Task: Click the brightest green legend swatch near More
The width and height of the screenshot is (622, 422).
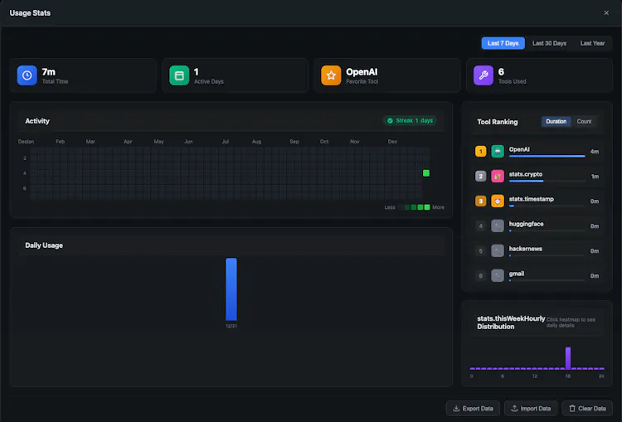Action: point(427,207)
